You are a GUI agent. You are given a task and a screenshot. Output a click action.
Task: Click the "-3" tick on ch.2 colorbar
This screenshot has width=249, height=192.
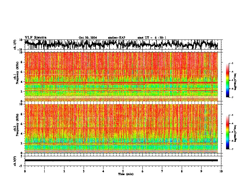pyautogui.click(x=232, y=115)
